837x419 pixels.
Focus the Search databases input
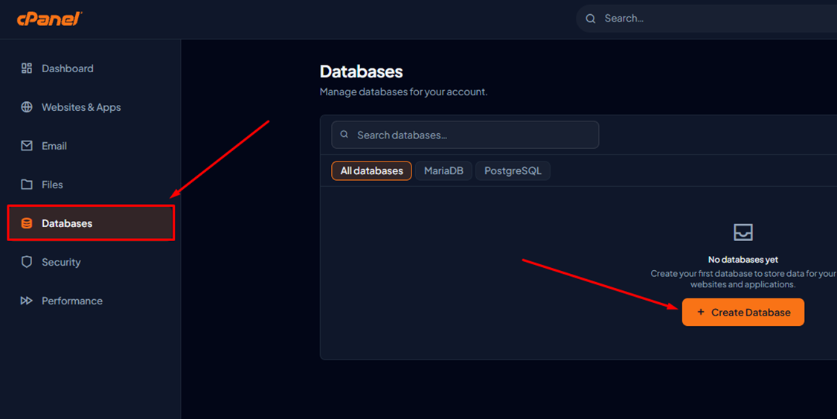(465, 135)
